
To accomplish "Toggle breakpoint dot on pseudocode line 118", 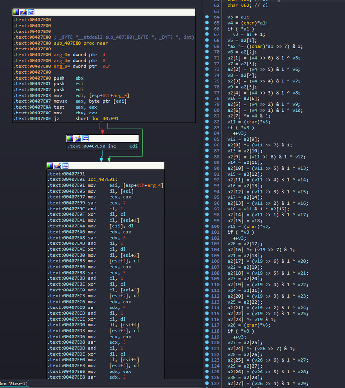I will tap(207, 332).
